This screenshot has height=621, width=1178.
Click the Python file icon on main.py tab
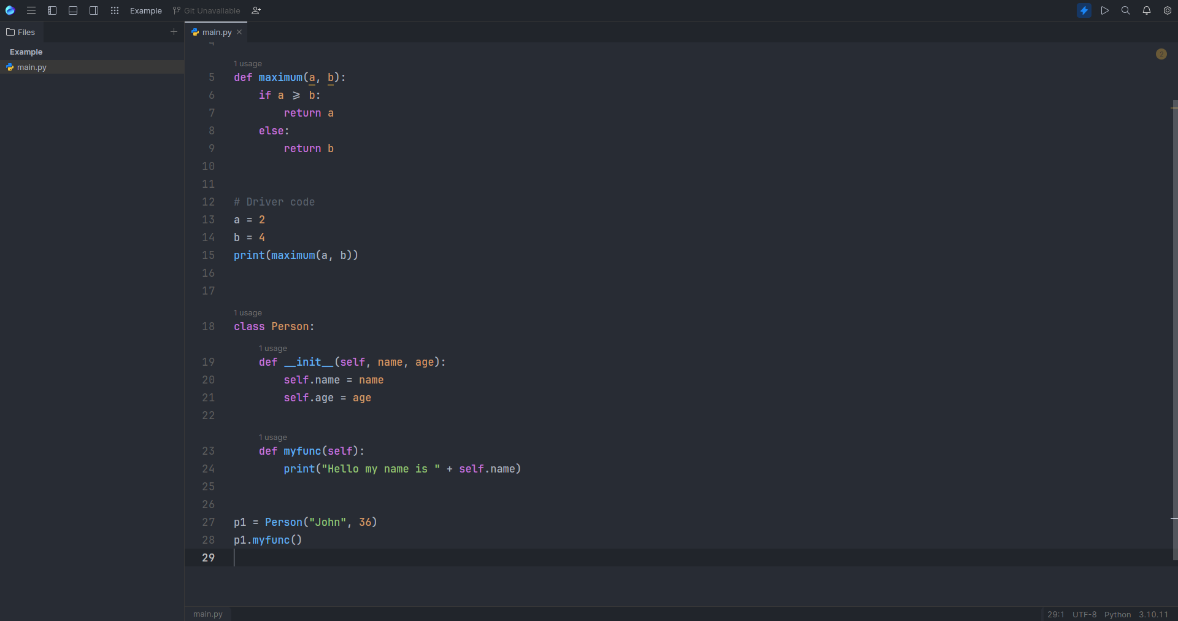point(195,32)
